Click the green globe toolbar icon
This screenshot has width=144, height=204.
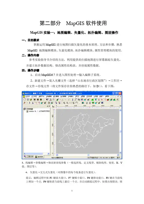[93, 103]
